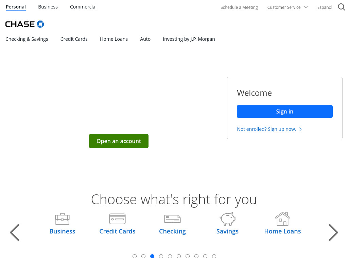Select the last carousel pagination dot
The height and width of the screenshot is (261, 348).
coord(214,256)
